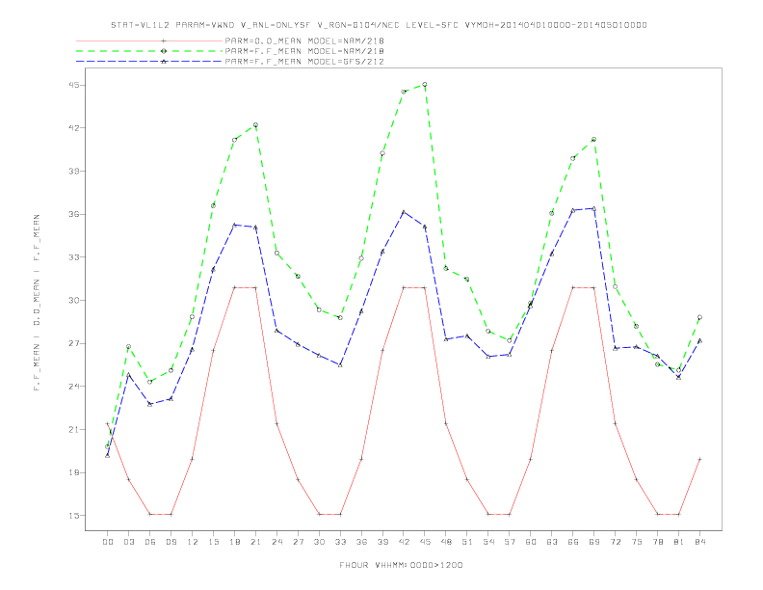Click y-axis tick label 39
Image resolution: width=763 pixels, height=590 pixels.
click(x=74, y=172)
